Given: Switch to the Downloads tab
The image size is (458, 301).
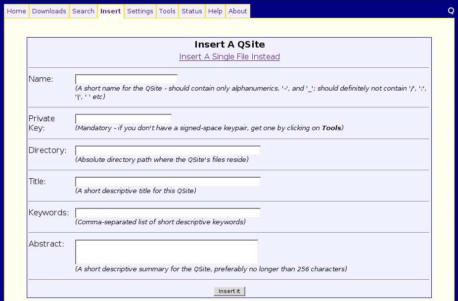Looking at the screenshot, I should point(49,11).
